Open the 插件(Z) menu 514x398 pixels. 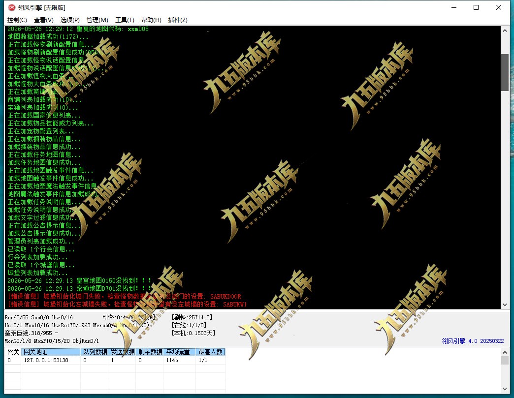pos(178,20)
